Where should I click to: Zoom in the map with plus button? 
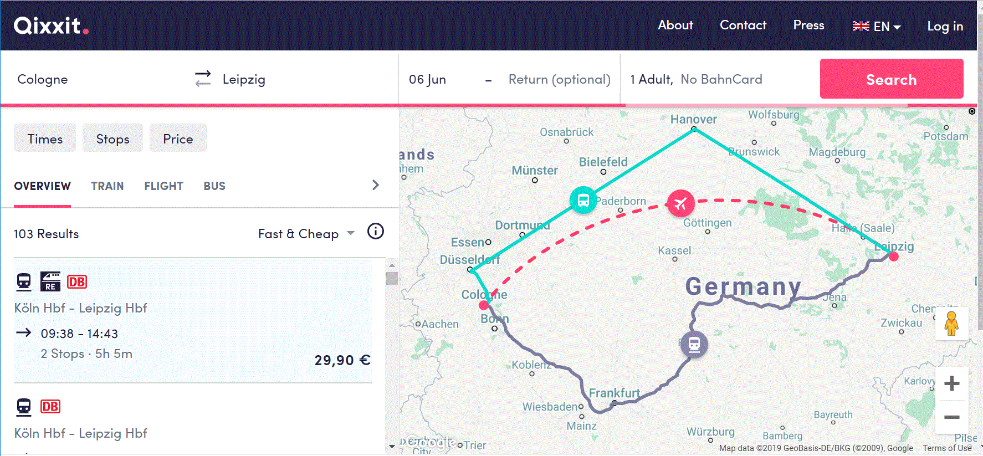click(x=951, y=383)
